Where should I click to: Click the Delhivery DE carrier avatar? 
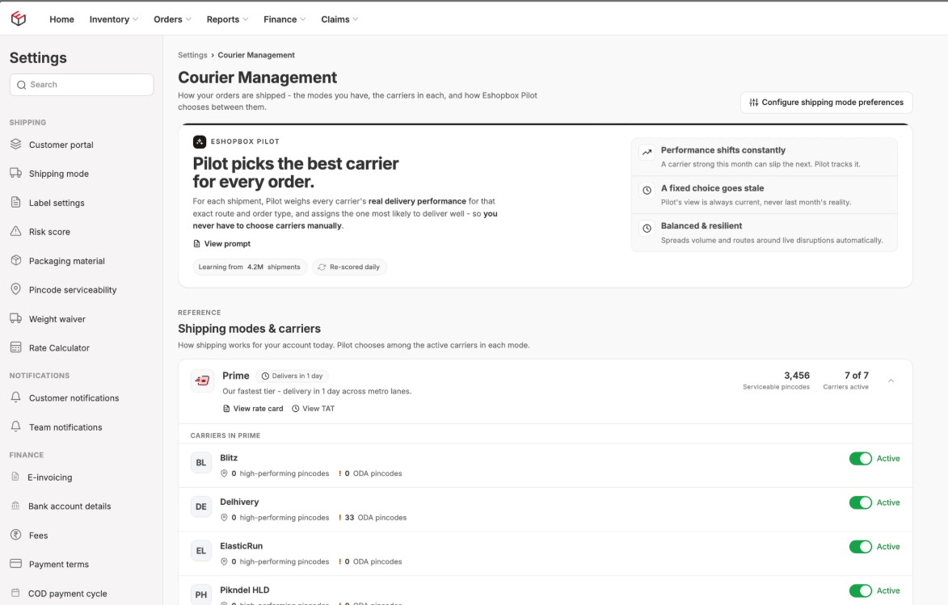[201, 506]
